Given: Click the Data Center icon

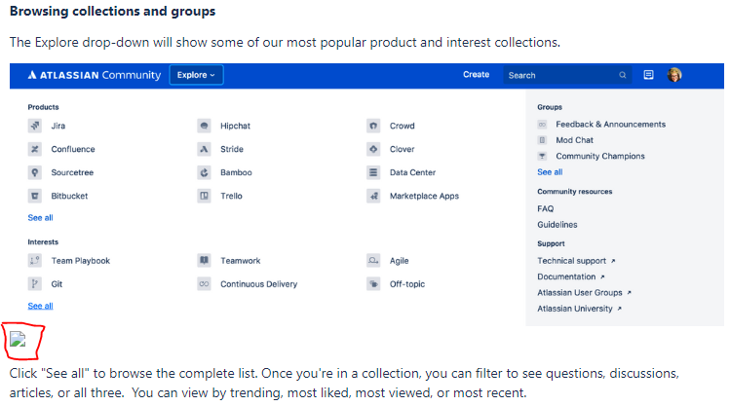Looking at the screenshot, I should click(373, 172).
